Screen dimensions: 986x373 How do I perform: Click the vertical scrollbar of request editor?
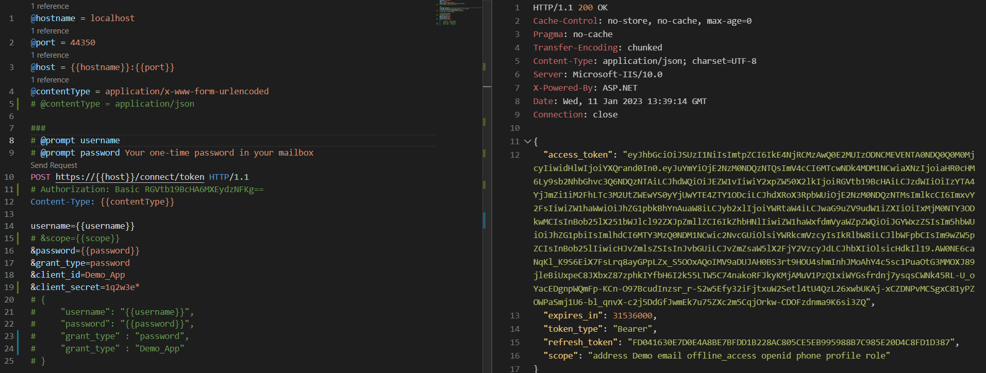(x=487, y=186)
